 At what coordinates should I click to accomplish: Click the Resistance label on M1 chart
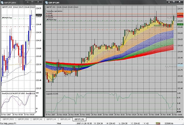158,26
